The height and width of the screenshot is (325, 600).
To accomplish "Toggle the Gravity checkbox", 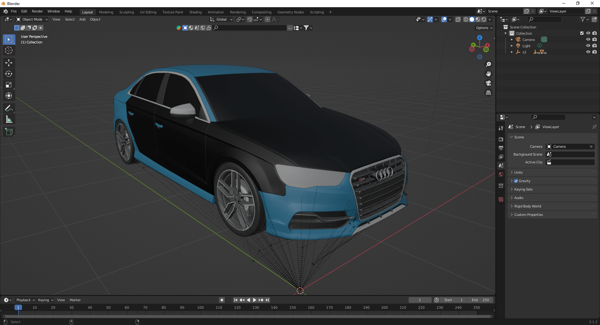I will (516, 181).
